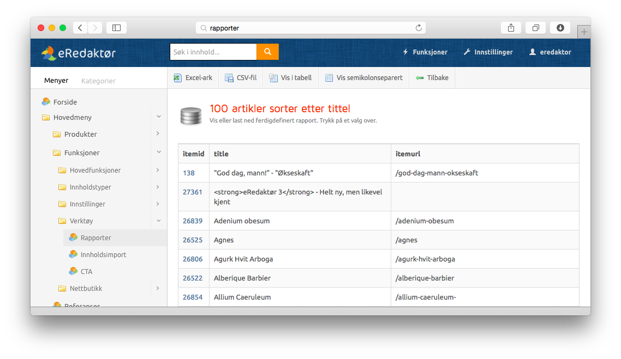
Task: Open the browser downloads icon
Action: (x=560, y=28)
